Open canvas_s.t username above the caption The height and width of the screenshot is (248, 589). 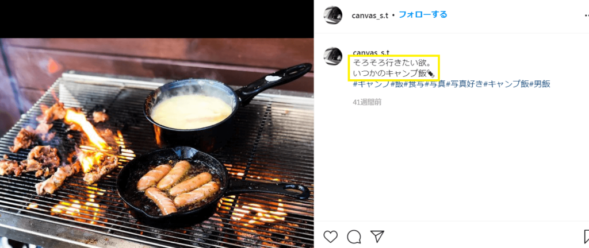click(371, 52)
